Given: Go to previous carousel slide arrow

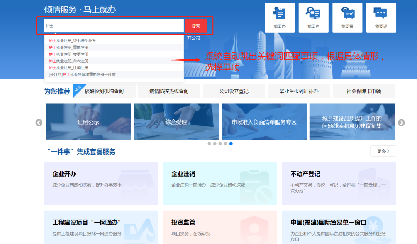Looking at the screenshot, I should point(39,123).
